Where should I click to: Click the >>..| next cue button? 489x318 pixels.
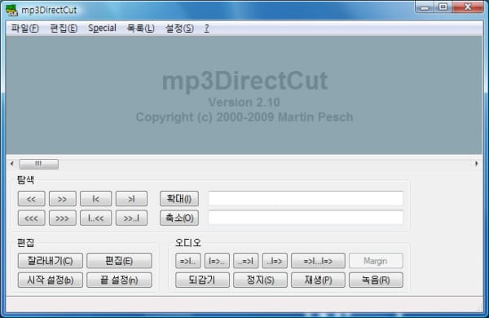(131, 219)
